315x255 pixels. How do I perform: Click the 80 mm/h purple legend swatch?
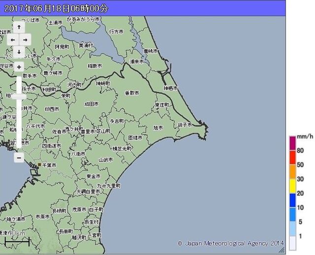[292, 143]
